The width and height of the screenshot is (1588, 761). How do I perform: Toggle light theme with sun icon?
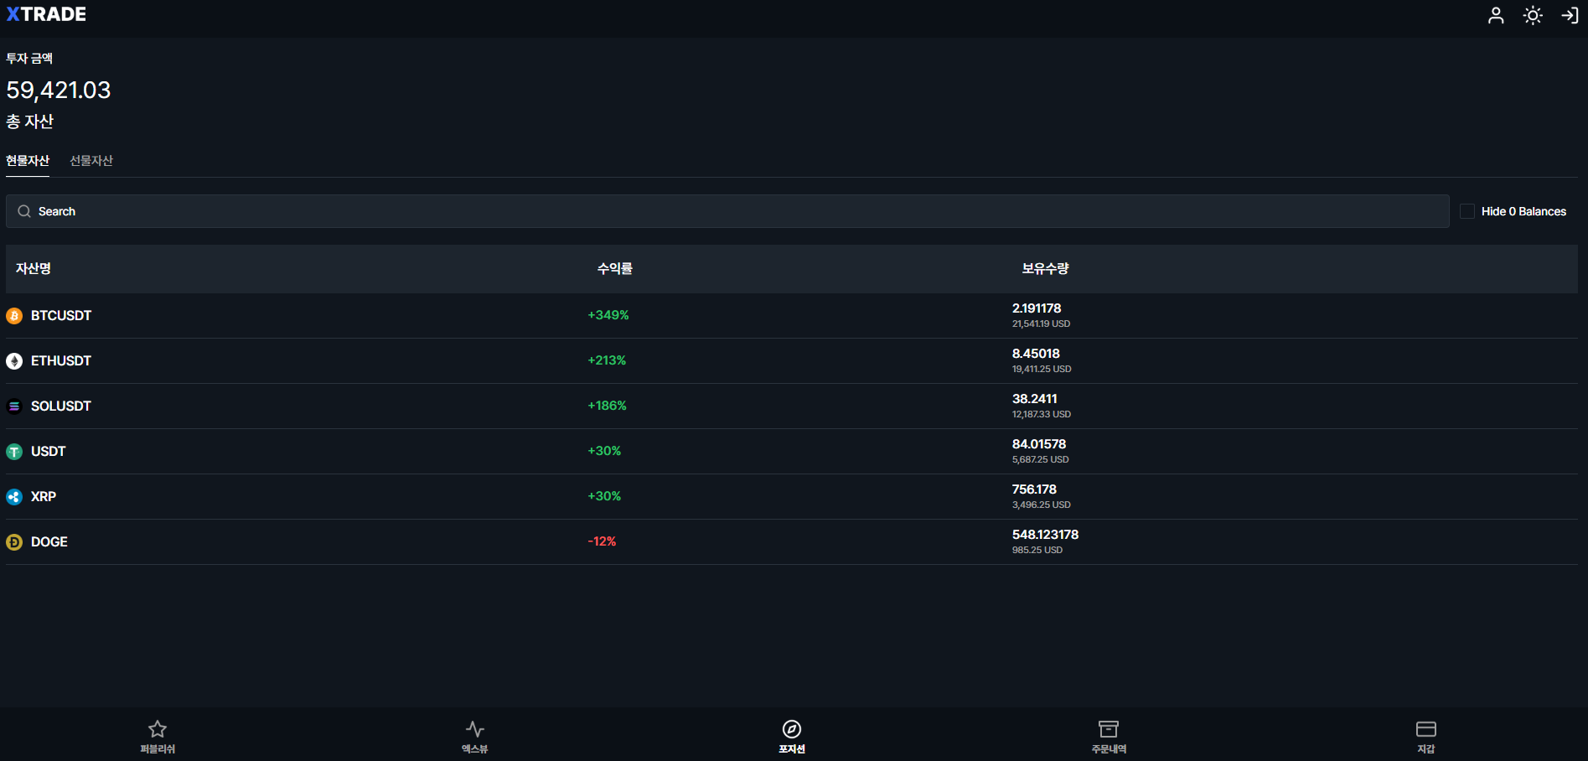[1533, 15]
